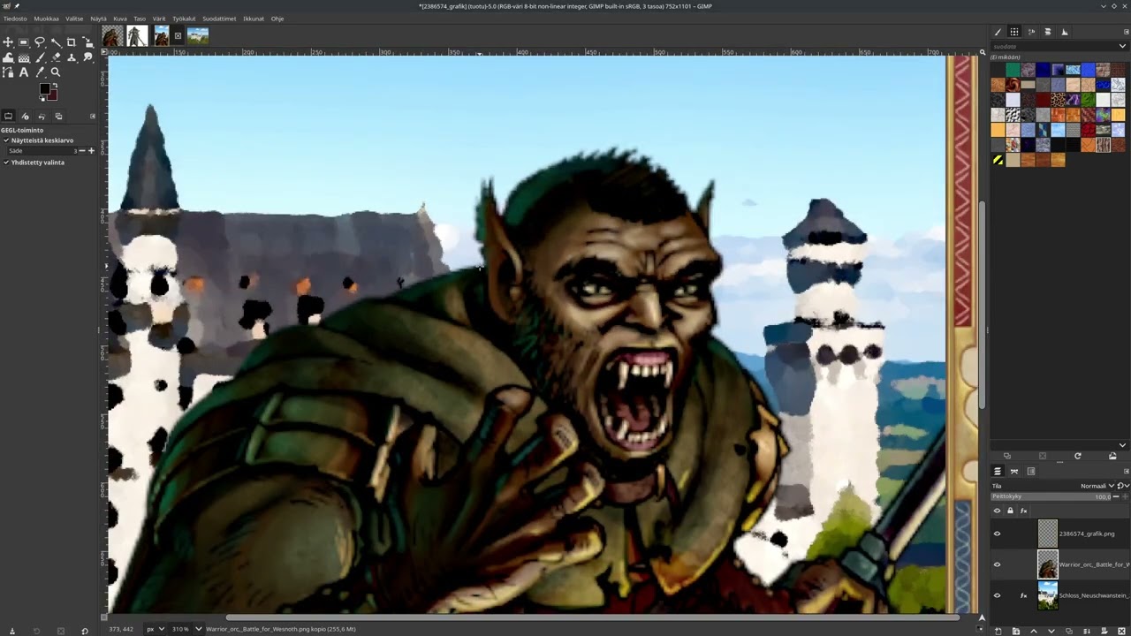Open Suodattimet menu
The image size is (1131, 636).
(x=219, y=19)
